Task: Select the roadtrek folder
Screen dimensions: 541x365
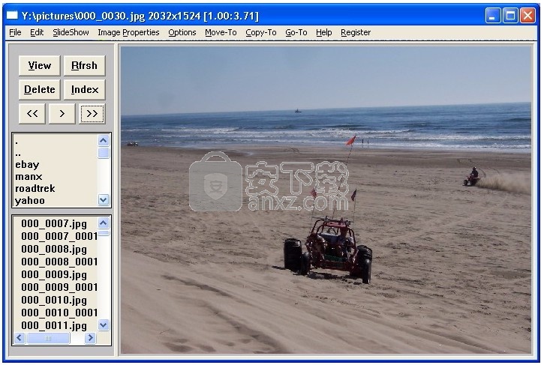Action: coord(35,189)
